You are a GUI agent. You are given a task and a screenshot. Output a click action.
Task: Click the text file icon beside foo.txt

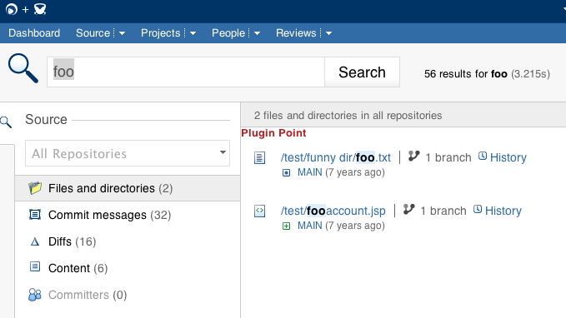tap(259, 157)
